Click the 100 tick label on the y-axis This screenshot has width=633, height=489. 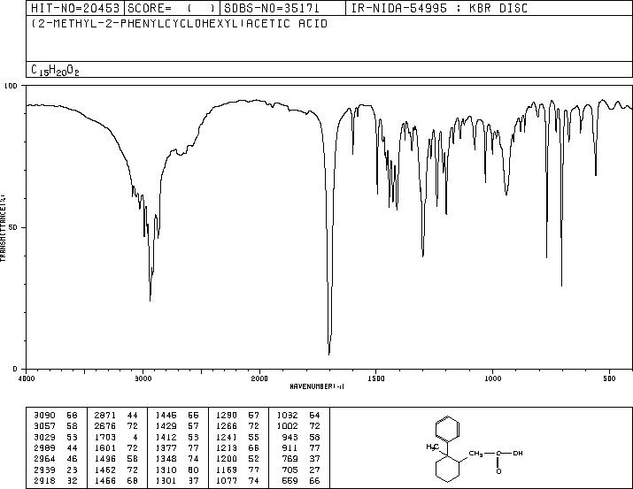pos(12,87)
